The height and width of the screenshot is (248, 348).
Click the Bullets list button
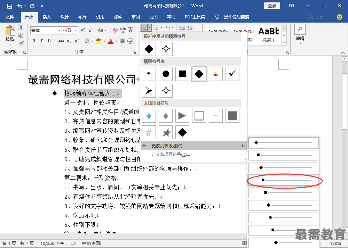tap(144, 27)
